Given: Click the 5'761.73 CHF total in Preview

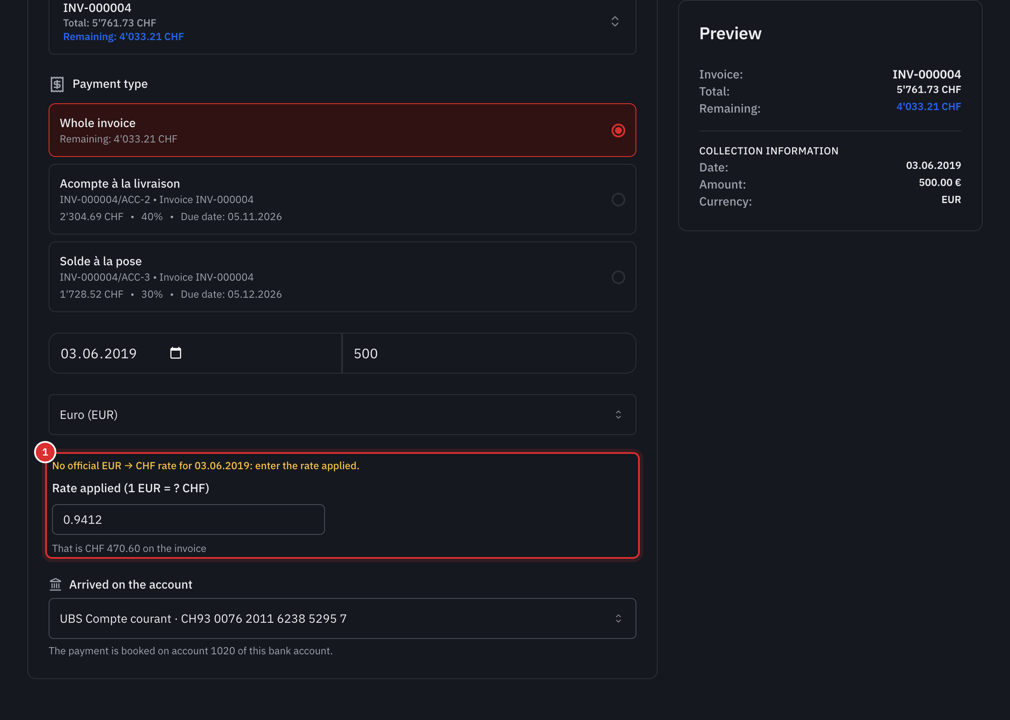Looking at the screenshot, I should (x=929, y=90).
